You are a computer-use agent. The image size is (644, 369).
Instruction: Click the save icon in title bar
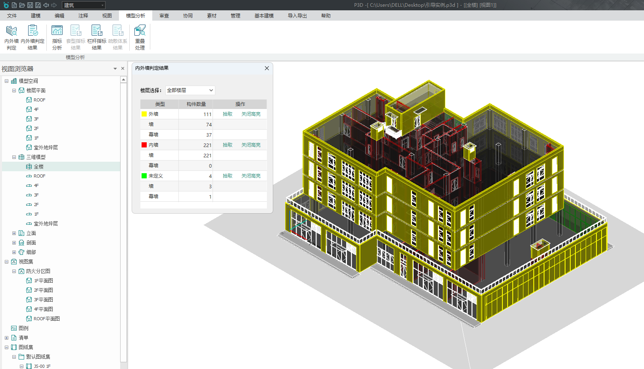[x=30, y=5]
